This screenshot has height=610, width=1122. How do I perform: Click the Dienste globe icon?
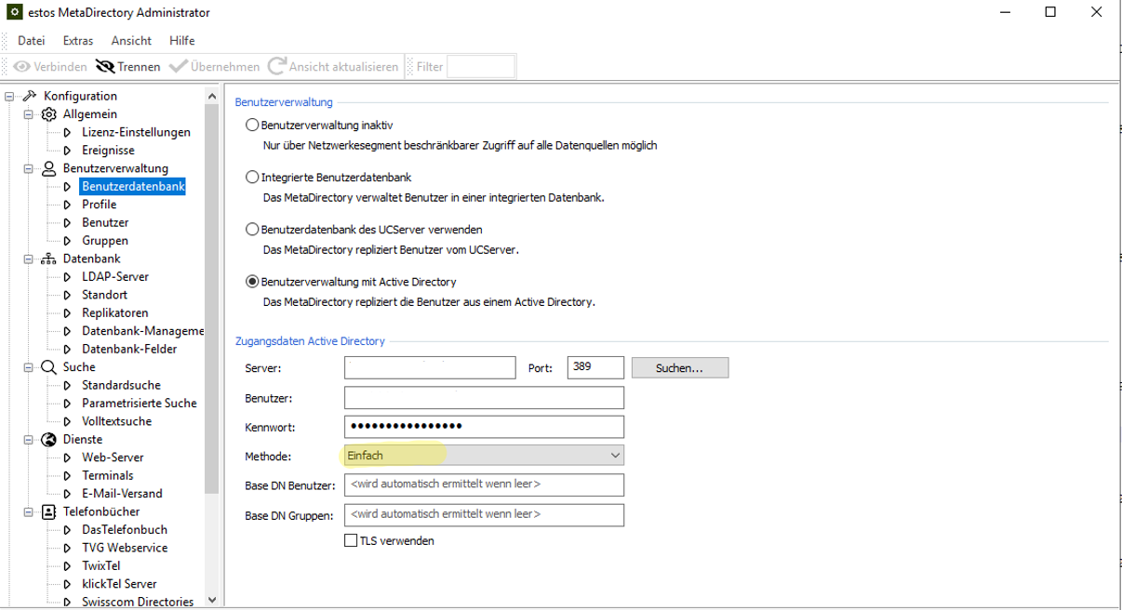tap(48, 439)
